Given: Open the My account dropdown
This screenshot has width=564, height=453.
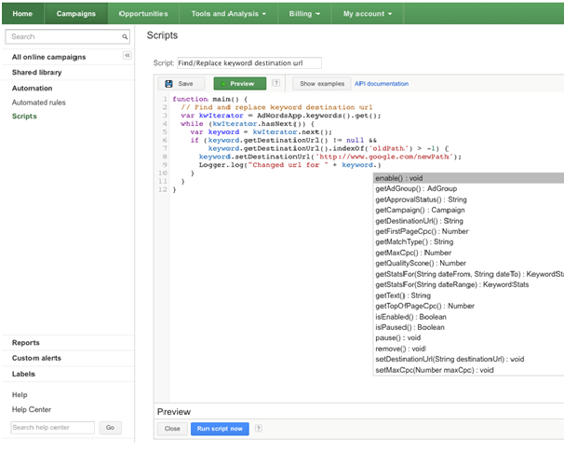Looking at the screenshot, I should [368, 14].
